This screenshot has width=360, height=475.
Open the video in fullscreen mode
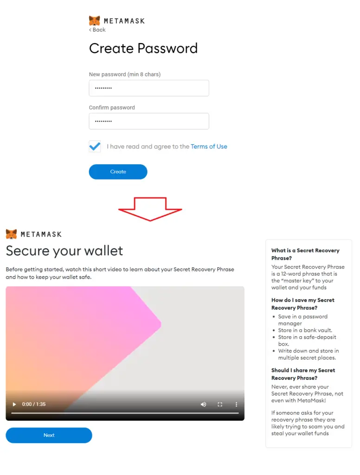point(220,404)
